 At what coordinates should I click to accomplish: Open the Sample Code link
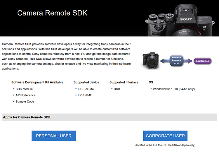[25, 102]
